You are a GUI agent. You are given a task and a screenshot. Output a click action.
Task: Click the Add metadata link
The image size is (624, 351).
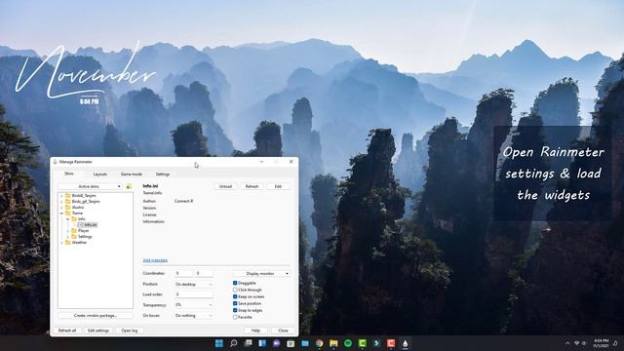[155, 260]
